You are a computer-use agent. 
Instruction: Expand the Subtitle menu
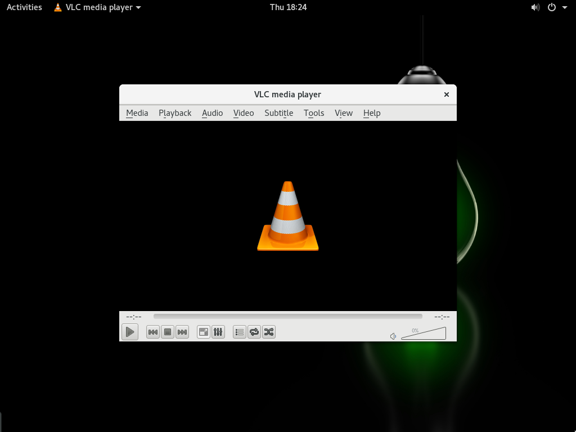(278, 113)
